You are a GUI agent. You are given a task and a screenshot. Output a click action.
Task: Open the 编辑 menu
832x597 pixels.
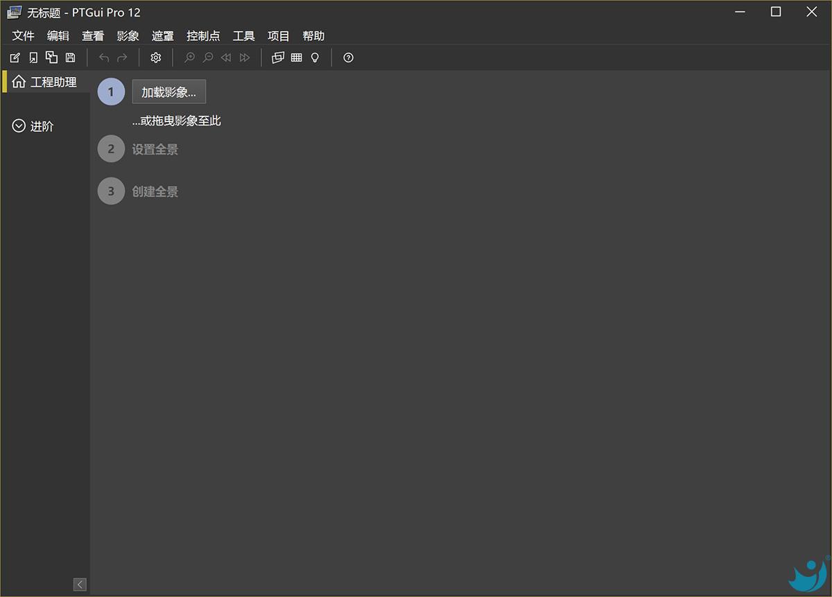click(x=58, y=36)
